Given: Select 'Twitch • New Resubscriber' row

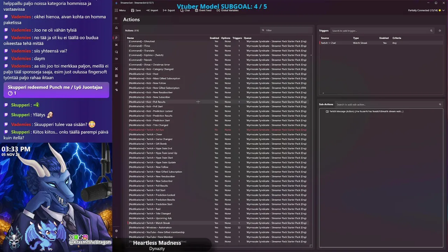Looking at the screenshot, I should tap(218, 176).
